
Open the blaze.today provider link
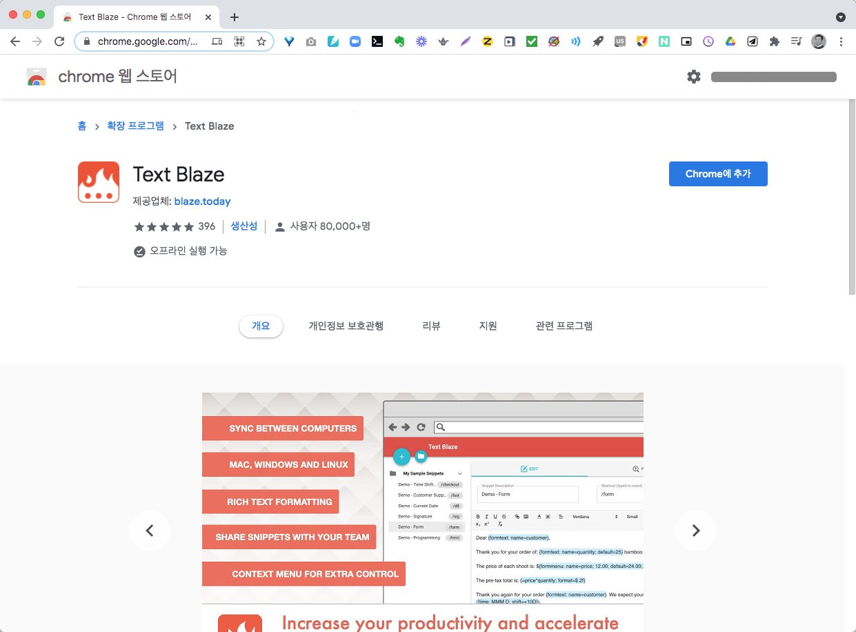click(202, 201)
